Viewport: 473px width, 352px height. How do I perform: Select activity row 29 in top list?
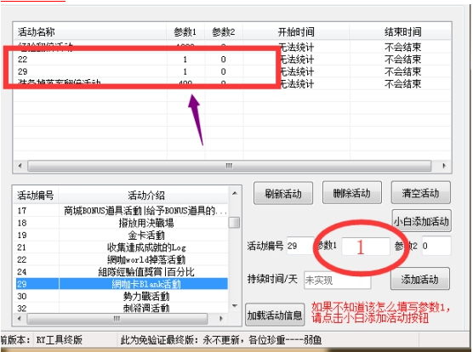click(x=232, y=71)
